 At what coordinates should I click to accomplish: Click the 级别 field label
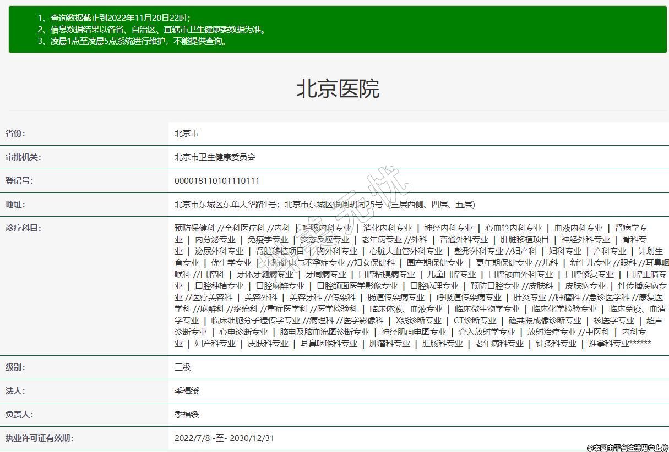[x=15, y=367]
